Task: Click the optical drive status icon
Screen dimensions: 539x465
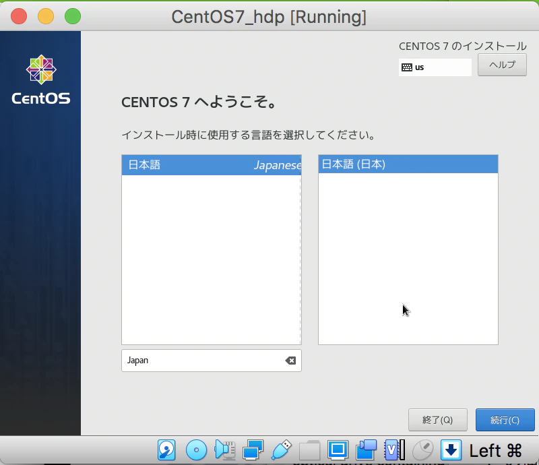Action: [x=196, y=450]
